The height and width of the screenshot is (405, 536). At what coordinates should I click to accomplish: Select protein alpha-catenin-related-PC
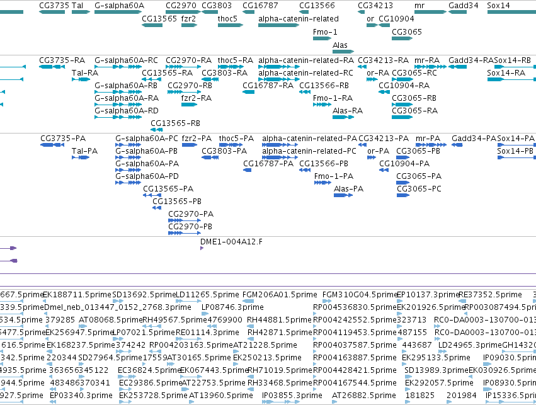[309, 151]
